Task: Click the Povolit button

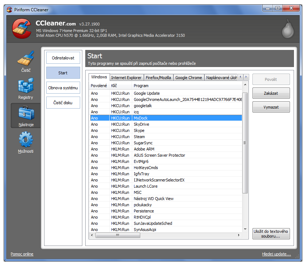Action: [271, 79]
